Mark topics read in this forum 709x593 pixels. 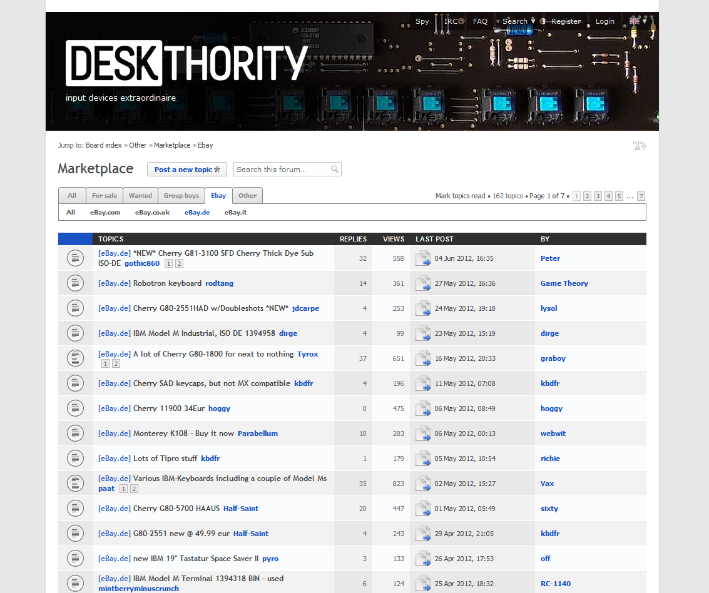tap(460, 195)
